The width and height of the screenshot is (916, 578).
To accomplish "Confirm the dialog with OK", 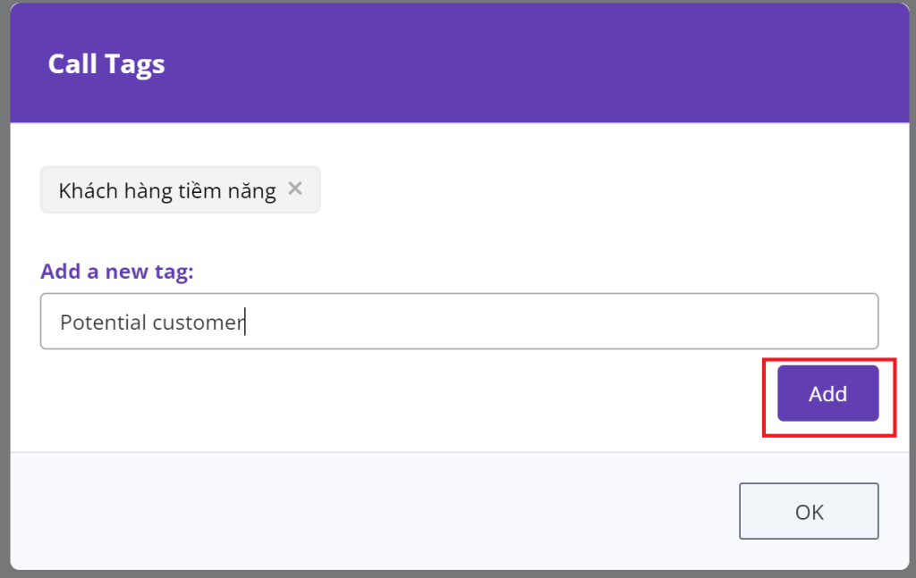I will click(x=809, y=511).
